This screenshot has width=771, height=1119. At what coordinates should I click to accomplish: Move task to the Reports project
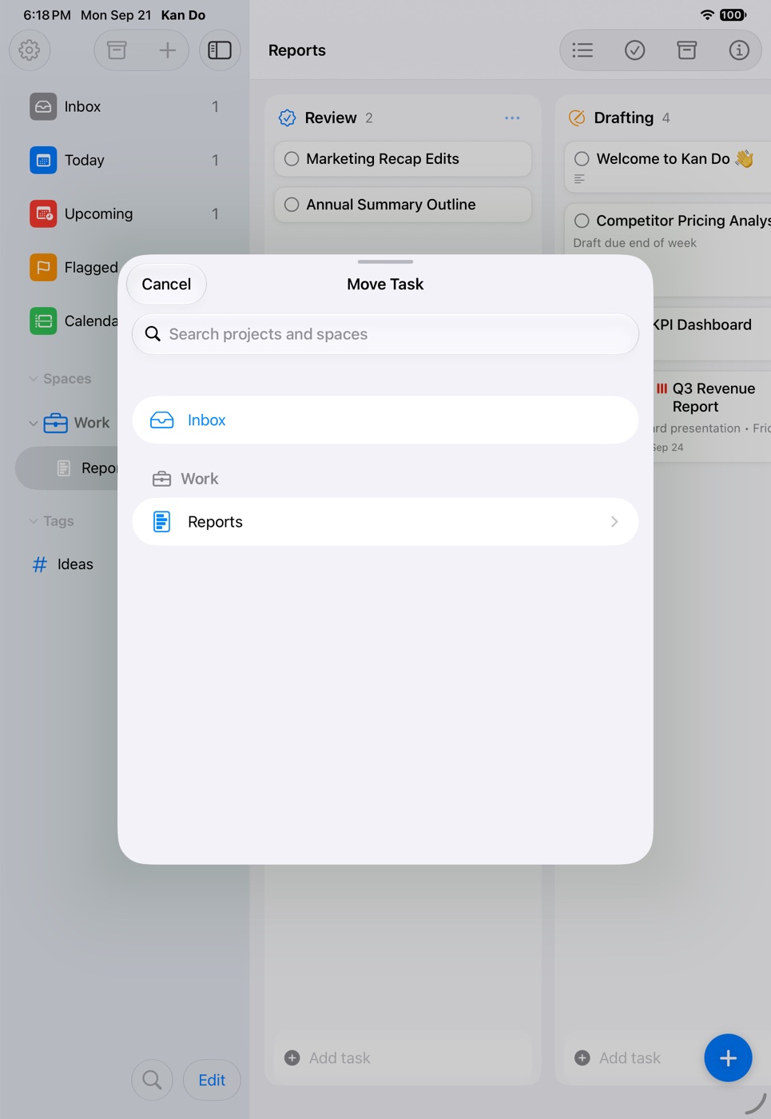[385, 522]
